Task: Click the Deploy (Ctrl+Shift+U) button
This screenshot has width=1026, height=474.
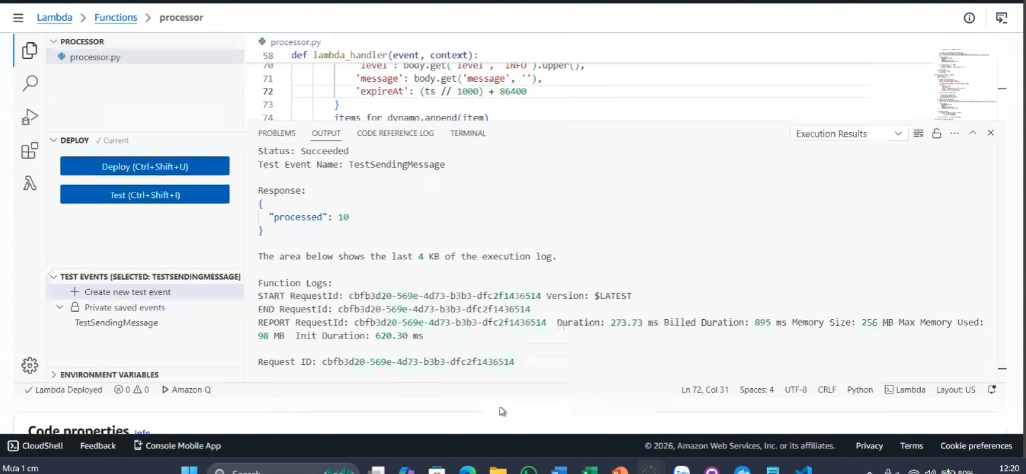Action: pos(145,166)
